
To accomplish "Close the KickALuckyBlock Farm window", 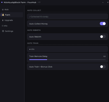I will pyautogui.click(x=108, y=2).
